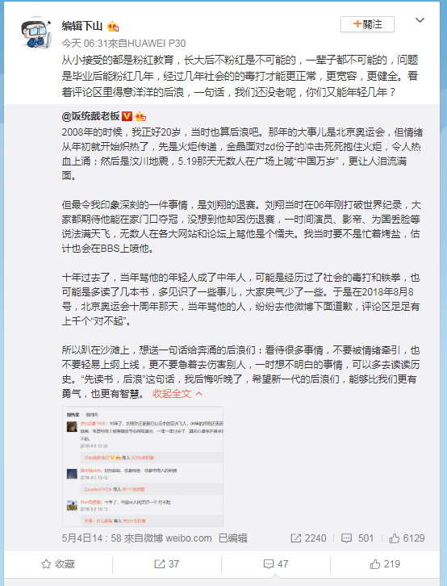This screenshot has height=586, width=447.
Task: Click the HUAWEI P30 source link
Action: tap(157, 44)
